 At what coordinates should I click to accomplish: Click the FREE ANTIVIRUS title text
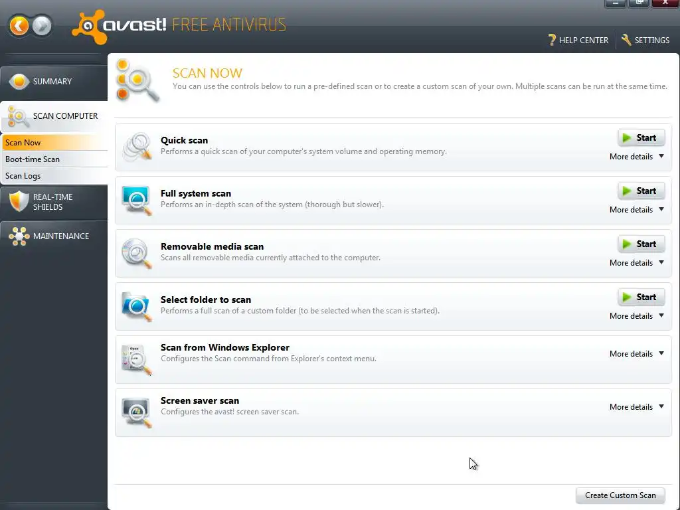[229, 25]
